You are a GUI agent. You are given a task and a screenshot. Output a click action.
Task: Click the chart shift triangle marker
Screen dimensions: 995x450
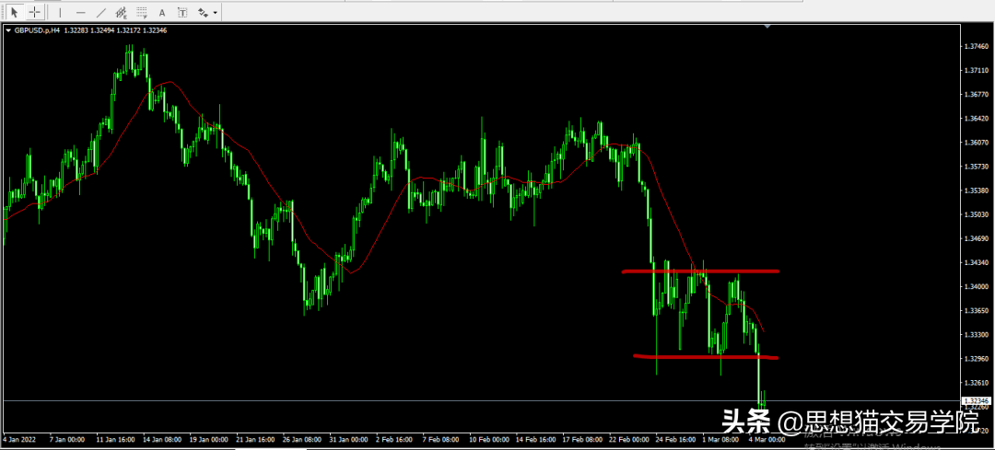pyautogui.click(x=767, y=27)
